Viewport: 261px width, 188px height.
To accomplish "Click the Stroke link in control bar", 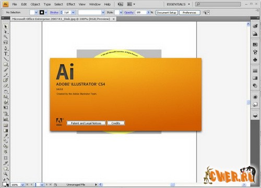I will (x=54, y=12).
